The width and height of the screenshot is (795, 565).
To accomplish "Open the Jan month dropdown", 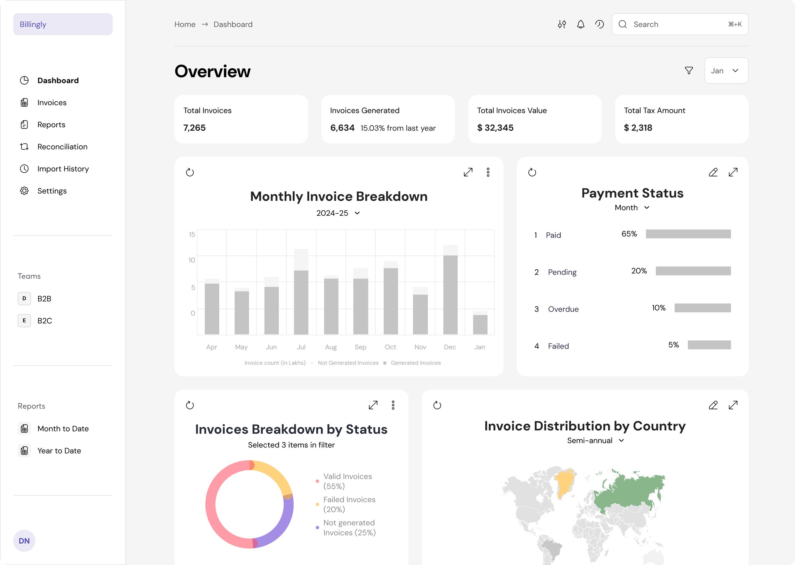I will (x=726, y=71).
